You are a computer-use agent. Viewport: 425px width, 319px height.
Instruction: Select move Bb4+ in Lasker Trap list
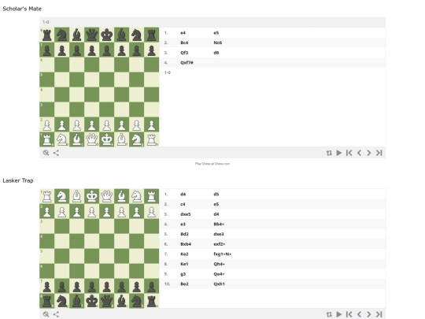point(219,224)
